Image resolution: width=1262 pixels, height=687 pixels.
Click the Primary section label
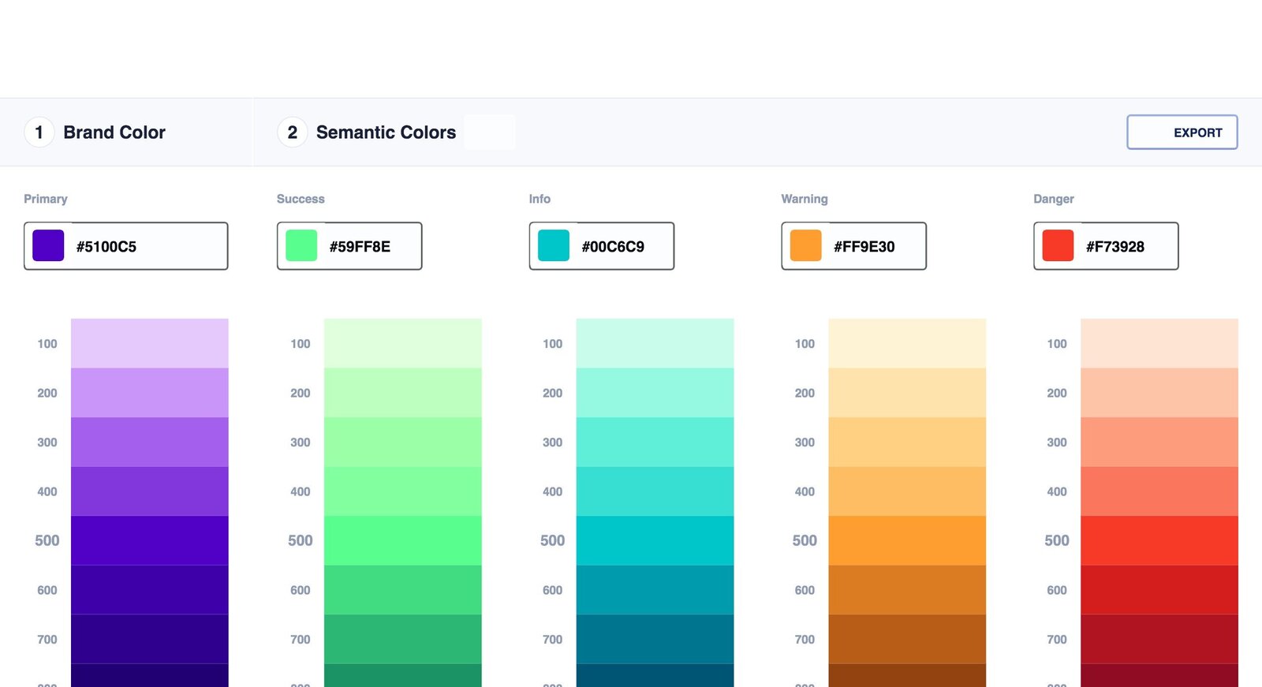click(46, 199)
